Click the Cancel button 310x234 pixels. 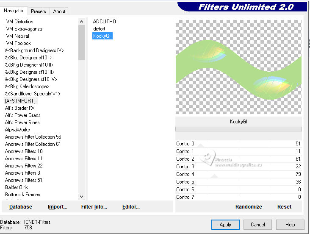click(257, 225)
